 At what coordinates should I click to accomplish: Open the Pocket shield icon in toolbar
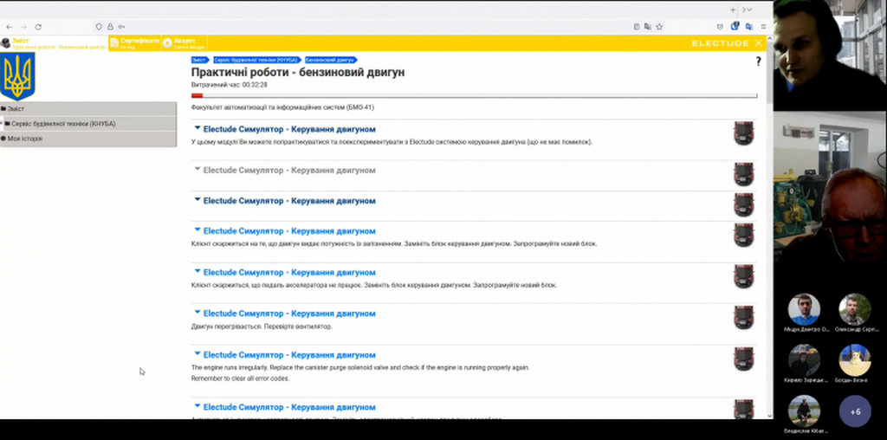click(x=720, y=27)
